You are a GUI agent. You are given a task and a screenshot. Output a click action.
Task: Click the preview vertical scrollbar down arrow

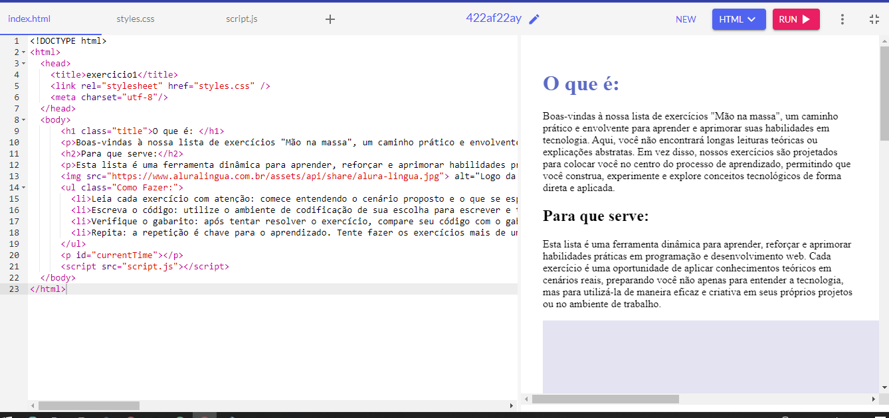click(884, 387)
